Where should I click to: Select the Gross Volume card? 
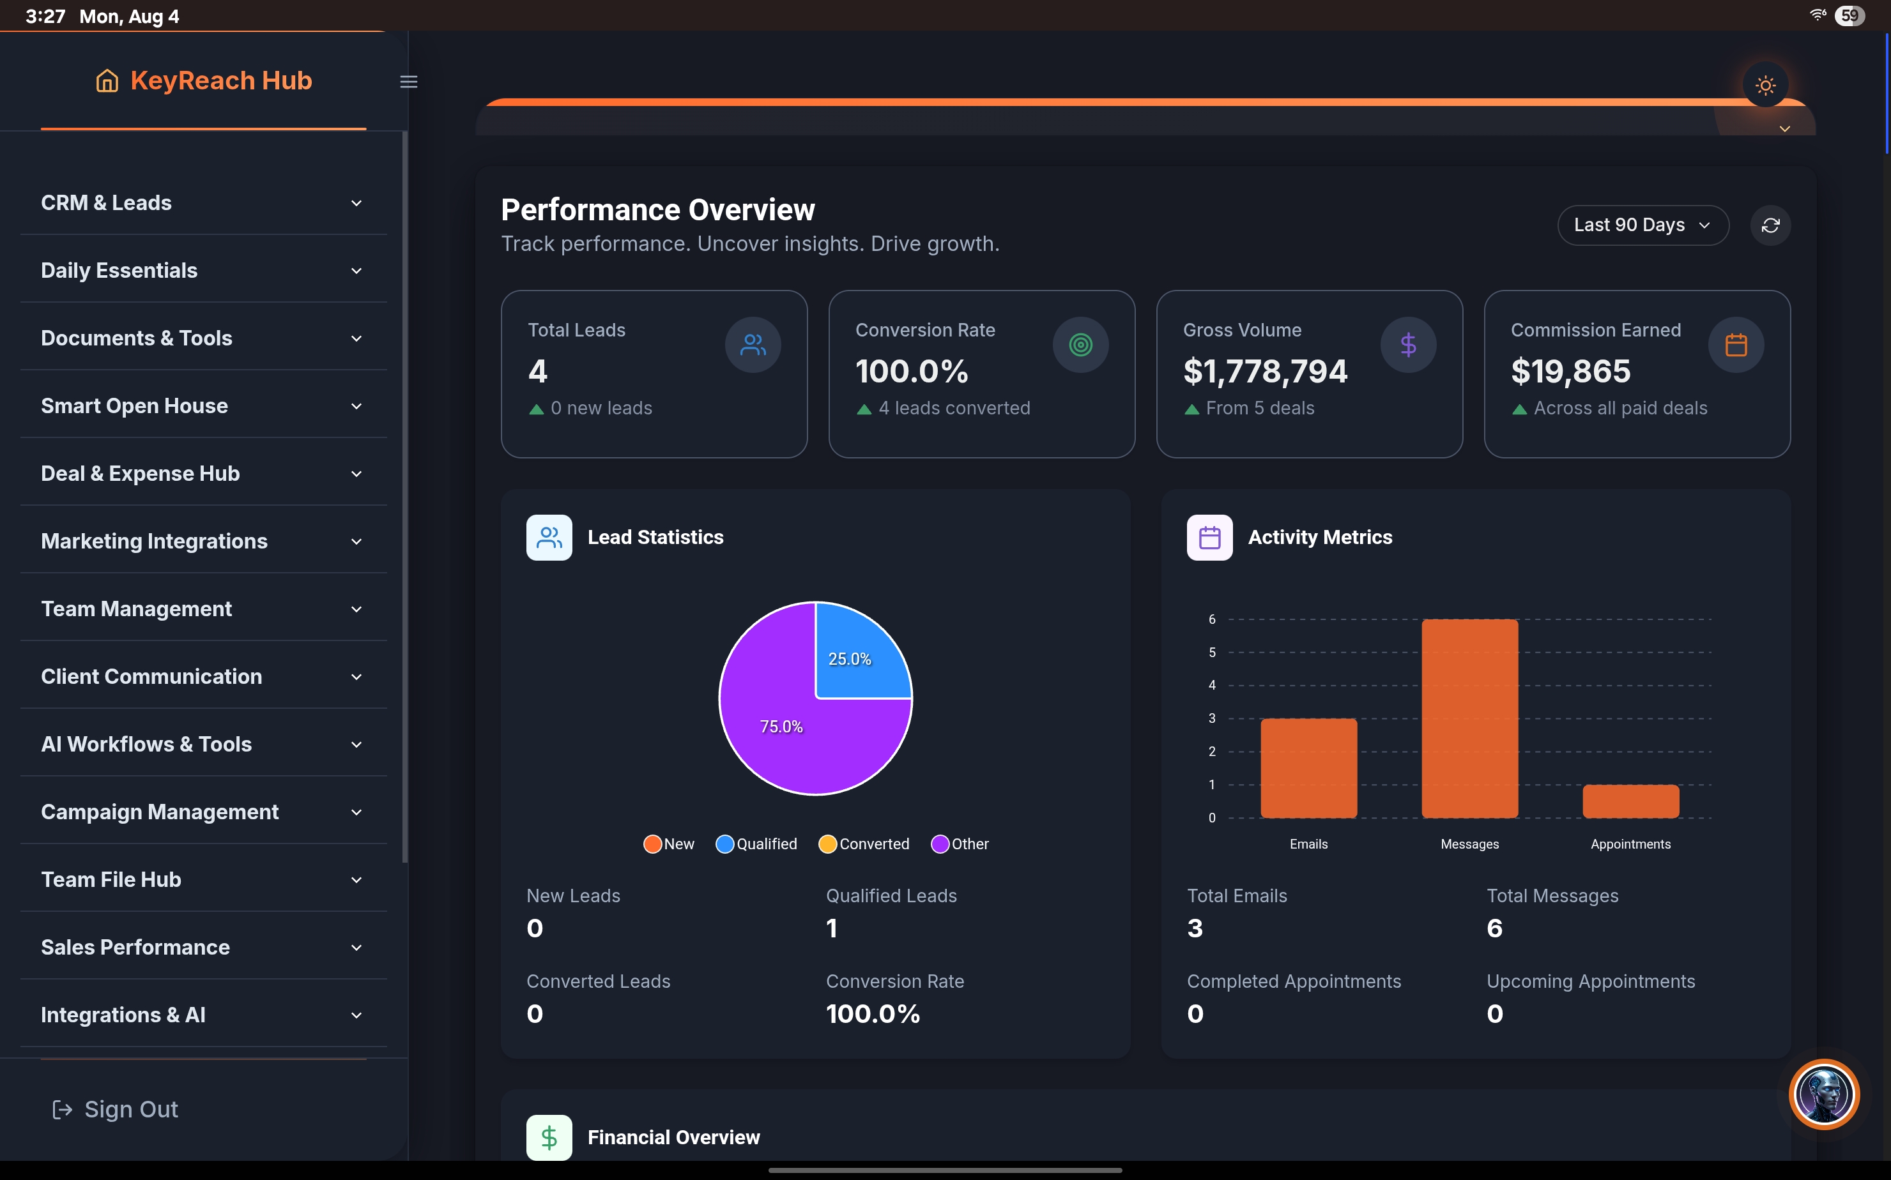tap(1310, 374)
